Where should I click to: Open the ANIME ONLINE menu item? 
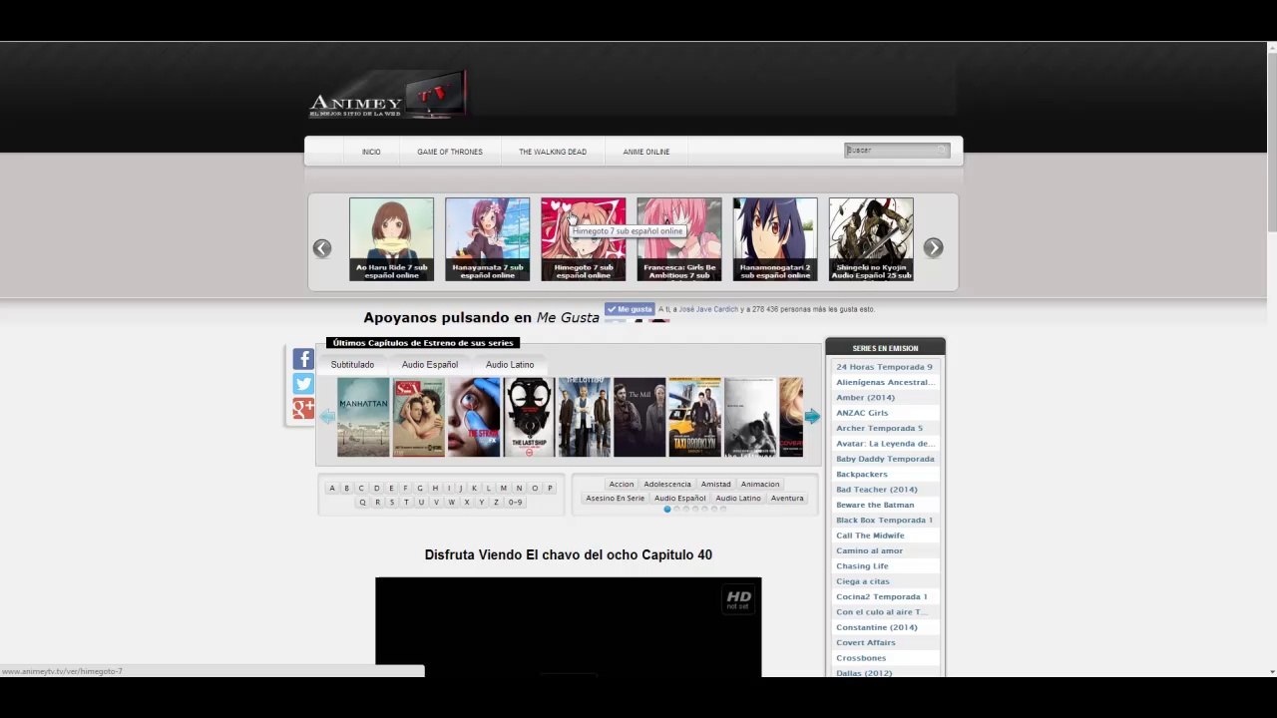click(x=646, y=152)
